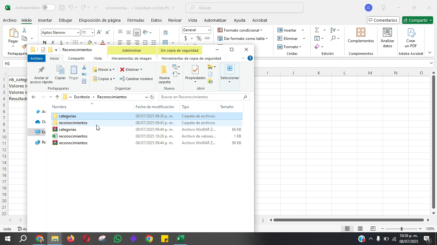
Task: Open Excel Datos tab
Action: click(x=156, y=20)
